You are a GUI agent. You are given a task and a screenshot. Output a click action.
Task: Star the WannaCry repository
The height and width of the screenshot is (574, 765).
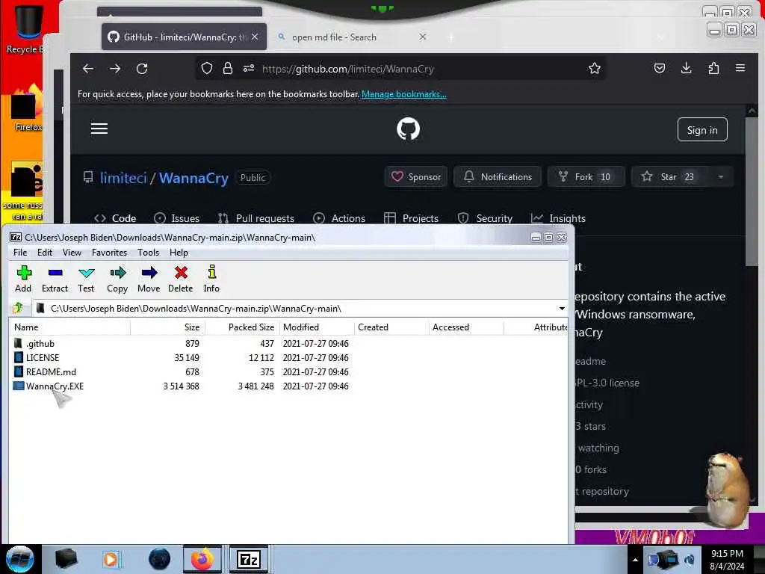tap(669, 176)
